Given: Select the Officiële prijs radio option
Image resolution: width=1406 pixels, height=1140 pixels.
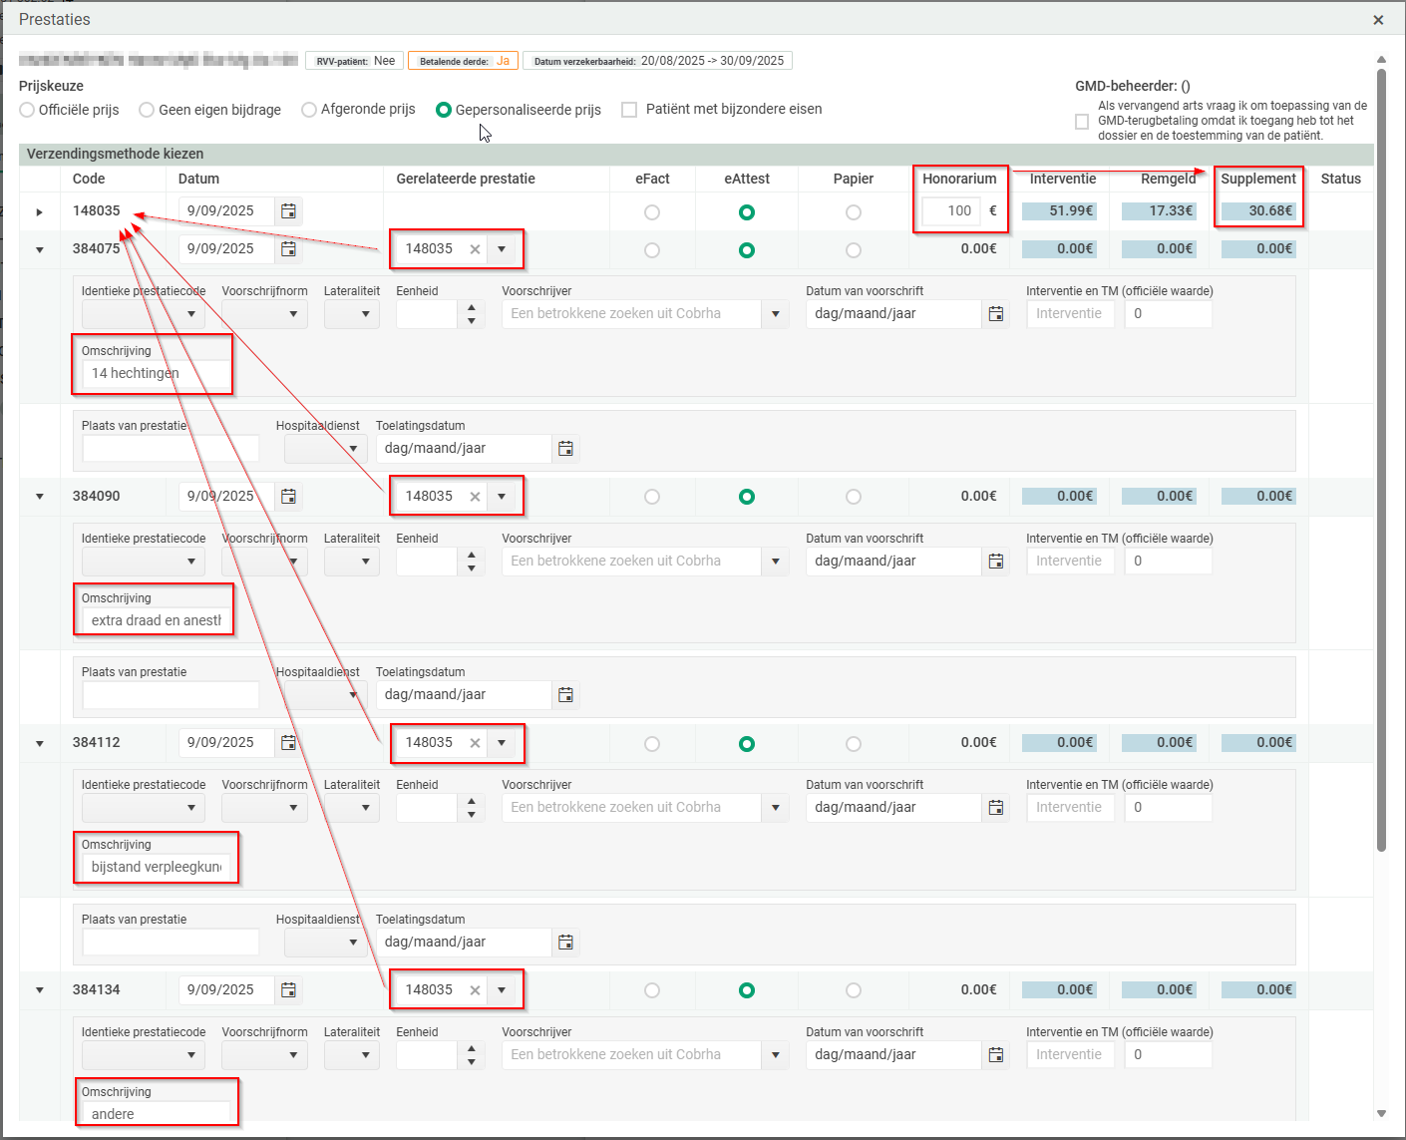Looking at the screenshot, I should coord(27,110).
